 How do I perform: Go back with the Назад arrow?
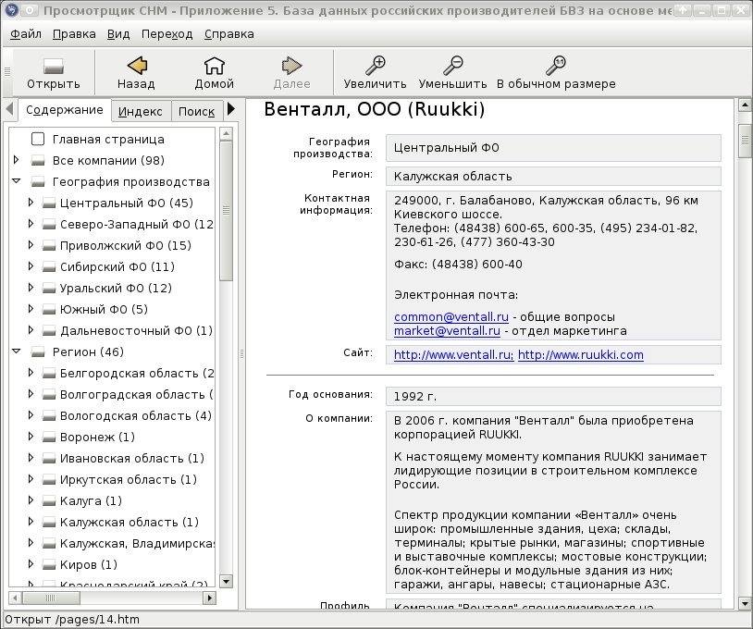[x=136, y=73]
